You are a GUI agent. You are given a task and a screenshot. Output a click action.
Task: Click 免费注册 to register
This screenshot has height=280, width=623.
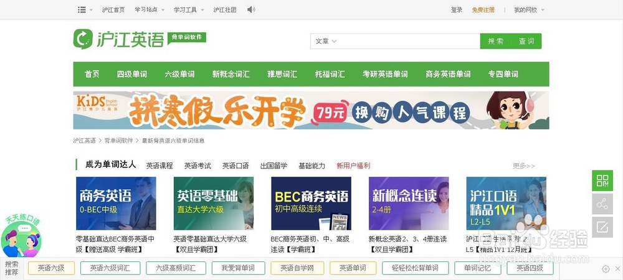pyautogui.click(x=483, y=9)
